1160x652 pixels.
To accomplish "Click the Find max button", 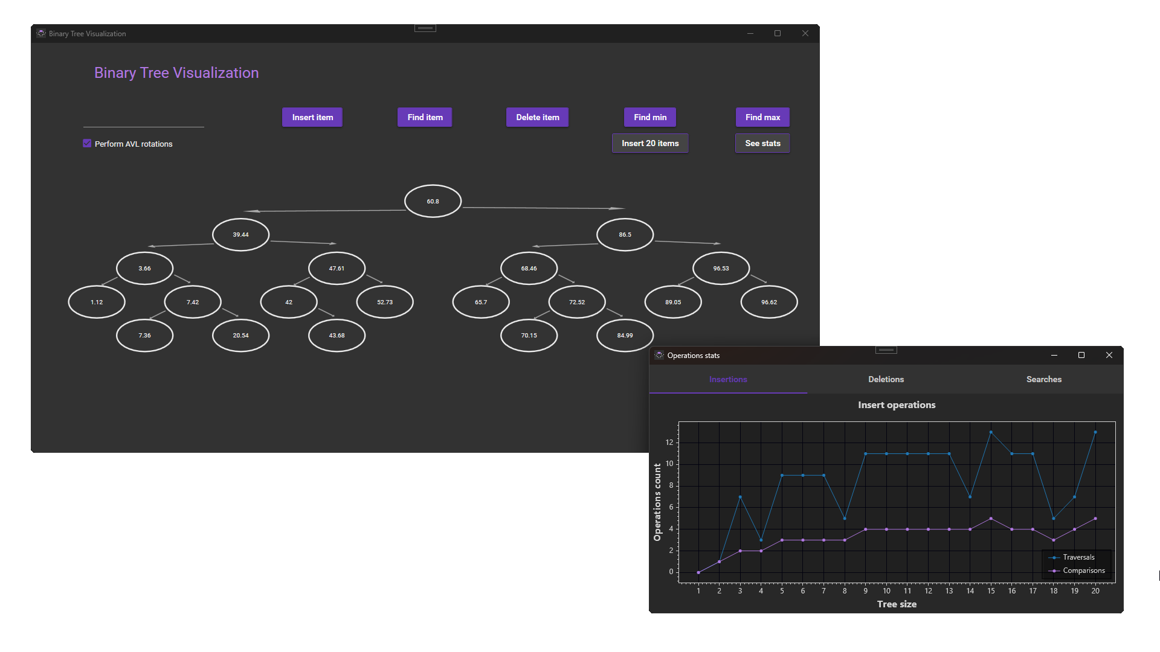I will pos(762,117).
